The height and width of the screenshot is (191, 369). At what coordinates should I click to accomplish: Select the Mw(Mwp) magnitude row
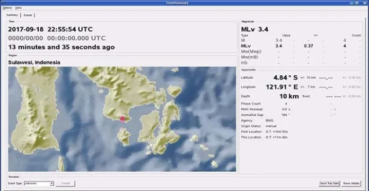[301, 51]
